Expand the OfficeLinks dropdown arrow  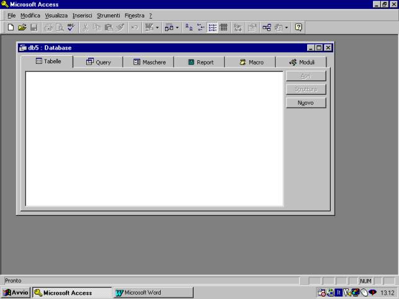point(157,27)
